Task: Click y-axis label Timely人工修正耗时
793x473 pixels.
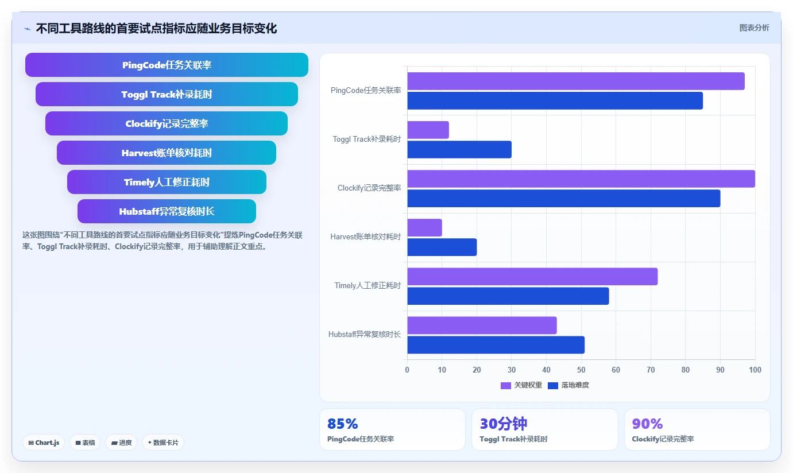Action: tap(368, 286)
